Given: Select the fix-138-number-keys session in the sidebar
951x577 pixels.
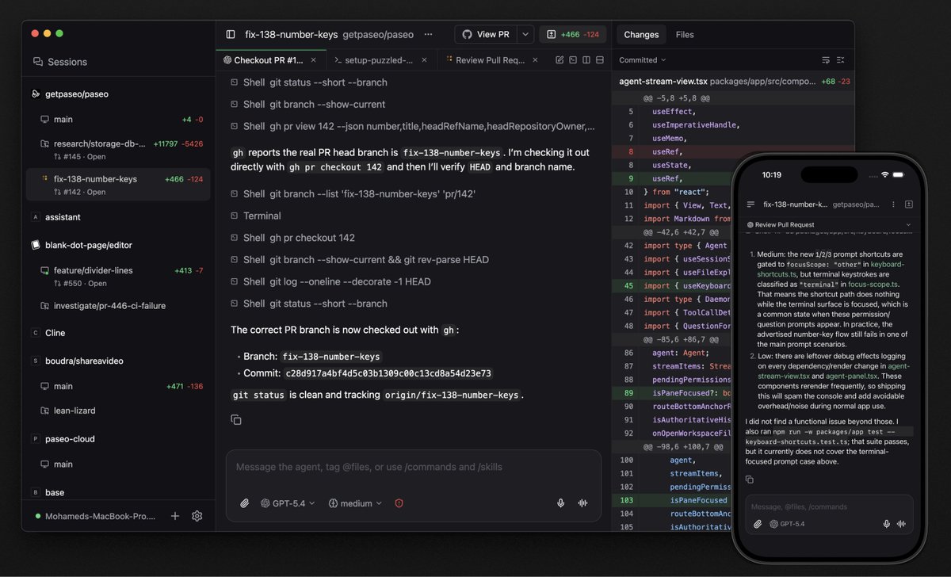Looking at the screenshot, I should (117, 185).
